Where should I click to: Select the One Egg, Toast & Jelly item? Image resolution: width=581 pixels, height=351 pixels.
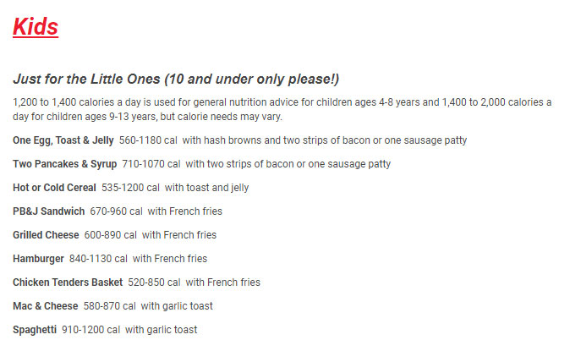63,140
